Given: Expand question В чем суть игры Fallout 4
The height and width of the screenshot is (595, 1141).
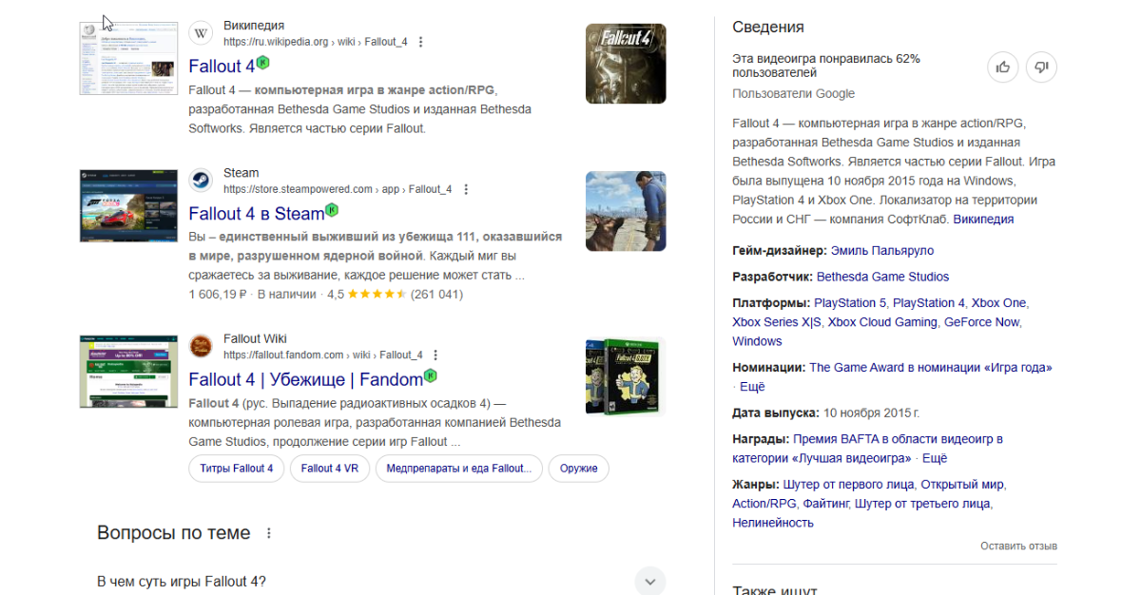Looking at the screenshot, I should (380, 581).
